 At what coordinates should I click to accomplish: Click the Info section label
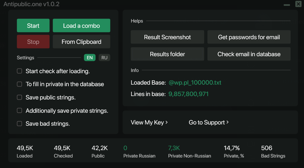coord(135,70)
